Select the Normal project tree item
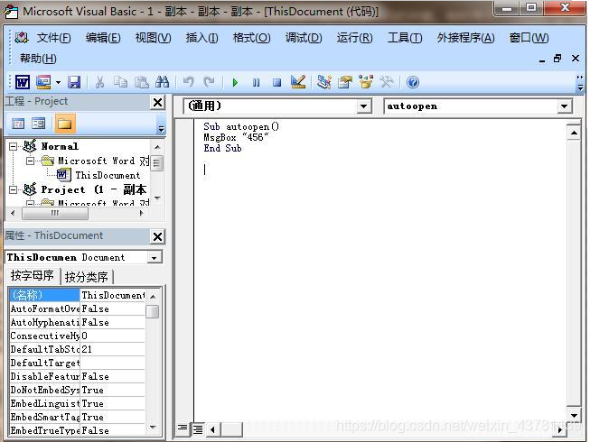Image resolution: width=590 pixels, height=442 pixels. 60,146
